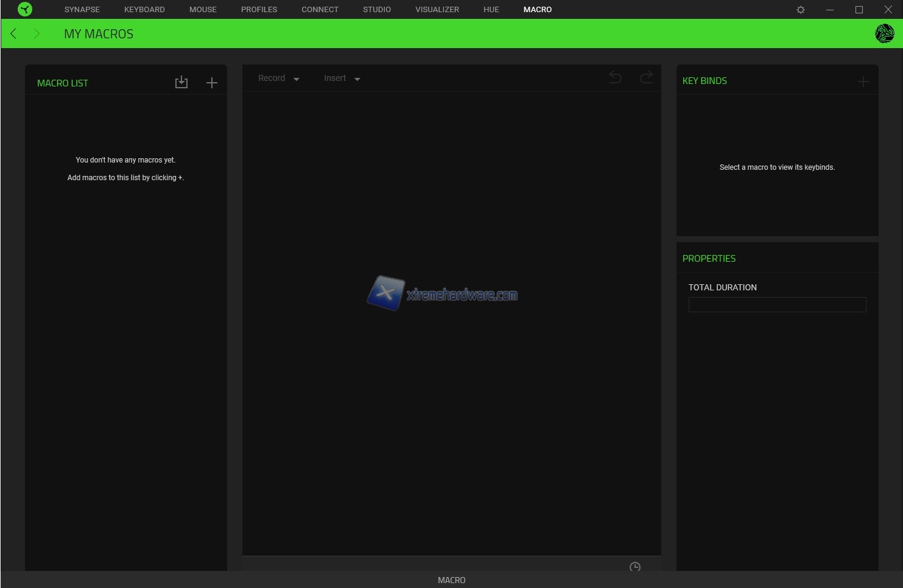Viewport: 903px width, 588px height.
Task: Add a new macro with the plus icon
Action: point(211,83)
